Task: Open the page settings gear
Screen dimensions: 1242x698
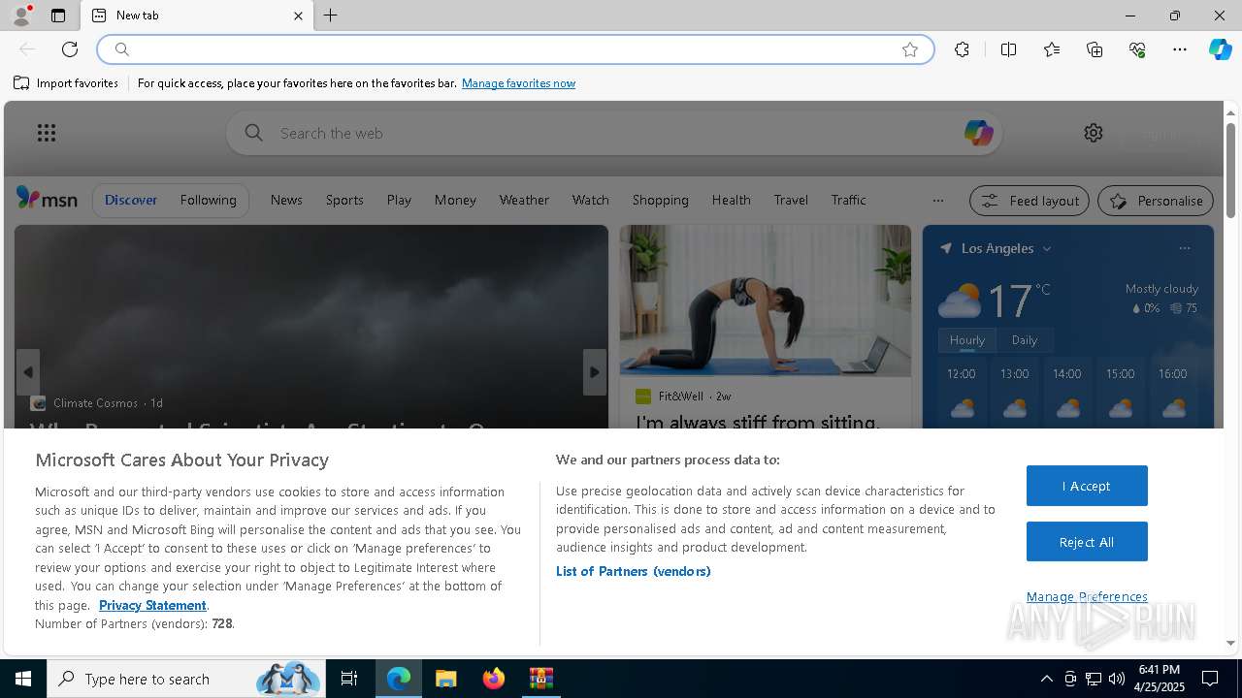Action: click(x=1094, y=133)
